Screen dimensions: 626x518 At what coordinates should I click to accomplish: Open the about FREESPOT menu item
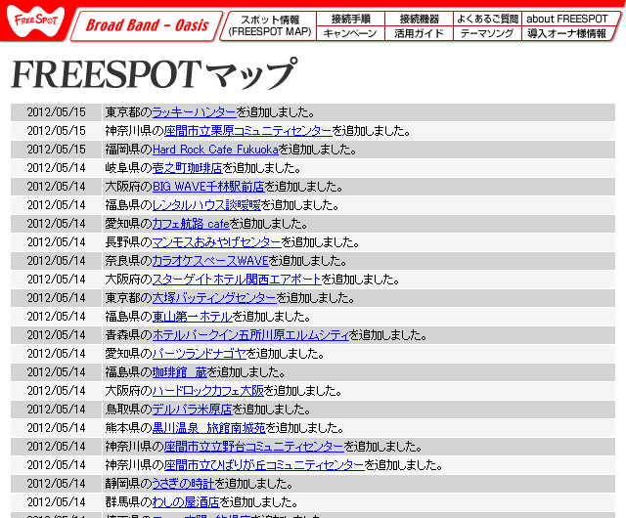(567, 19)
